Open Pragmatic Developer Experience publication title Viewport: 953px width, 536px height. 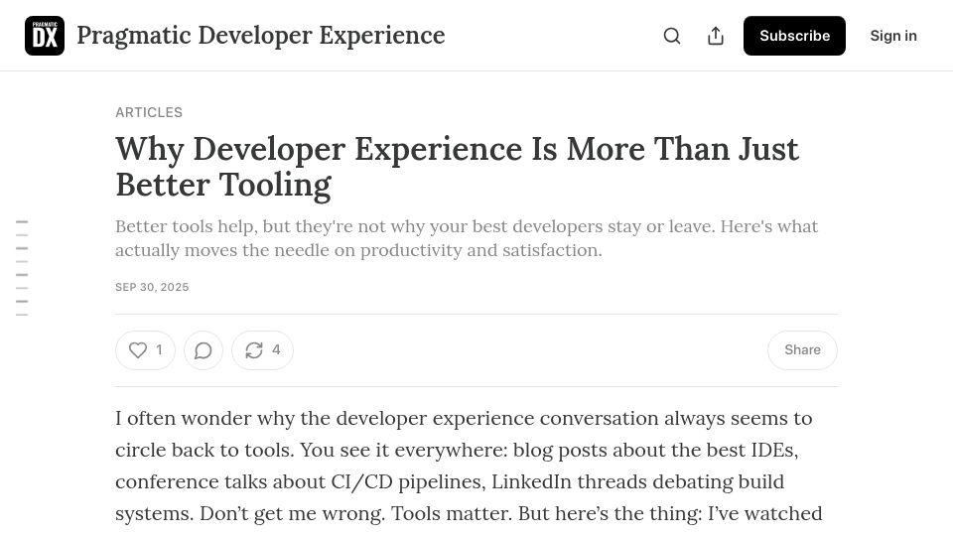[261, 36]
